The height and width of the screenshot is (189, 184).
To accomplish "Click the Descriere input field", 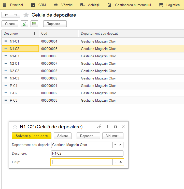I will tap(87, 153).
